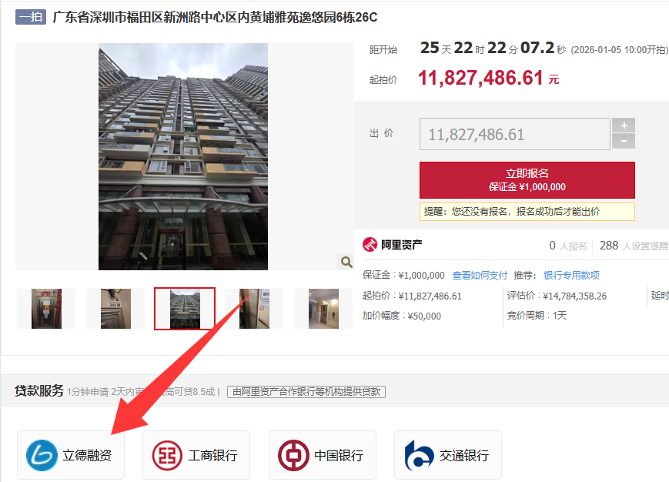Click the magnifier icon on property photo
This screenshot has width=669, height=482.
346,262
